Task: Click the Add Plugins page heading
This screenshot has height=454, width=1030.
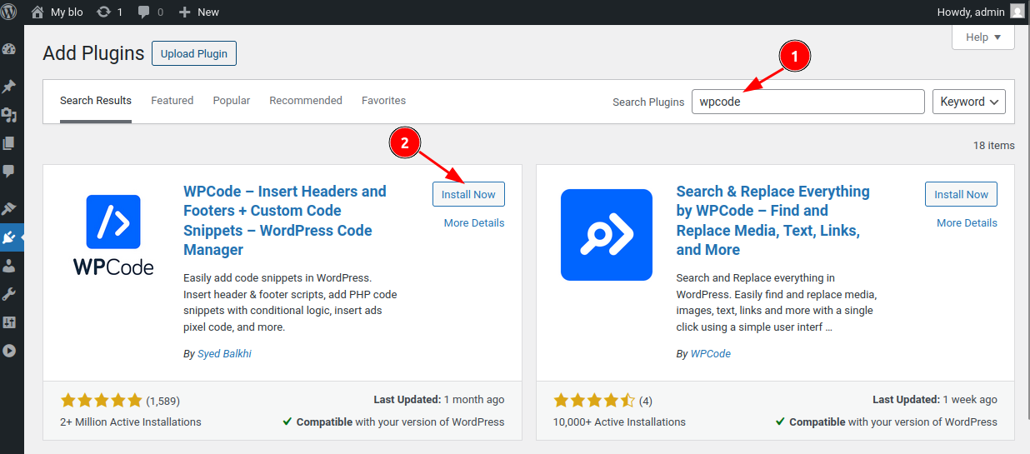Action: click(x=93, y=53)
